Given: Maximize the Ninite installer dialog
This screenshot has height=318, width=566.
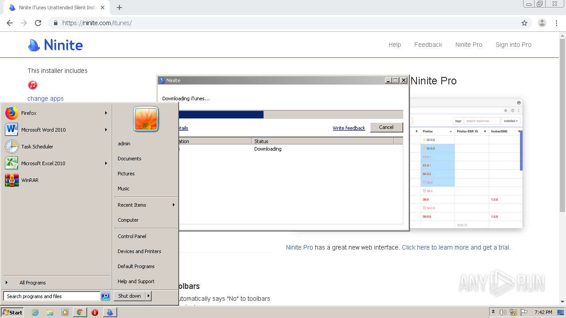Looking at the screenshot, I should tap(396, 80).
